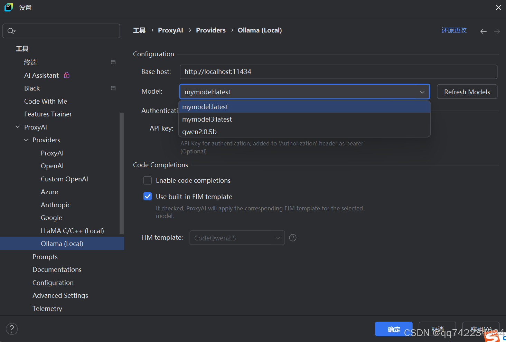The height and width of the screenshot is (342, 506).
Task: Close the Model dropdown using its arrow
Action: (x=422, y=92)
